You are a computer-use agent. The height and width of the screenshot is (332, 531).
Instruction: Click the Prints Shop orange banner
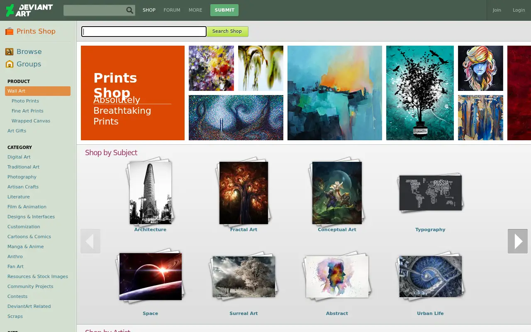[x=133, y=93]
